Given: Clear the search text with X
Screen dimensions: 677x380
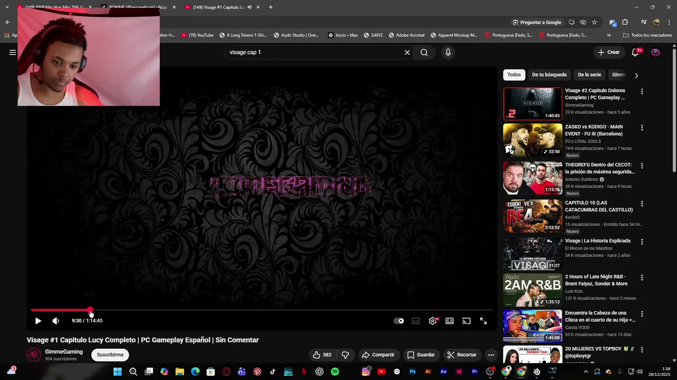Looking at the screenshot, I should click(407, 52).
